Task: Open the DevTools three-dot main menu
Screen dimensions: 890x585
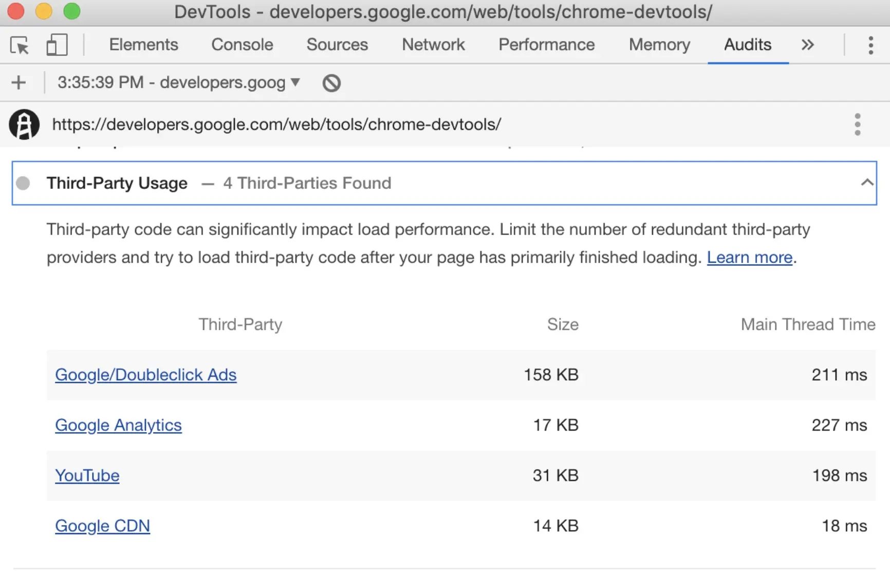Action: (870, 45)
